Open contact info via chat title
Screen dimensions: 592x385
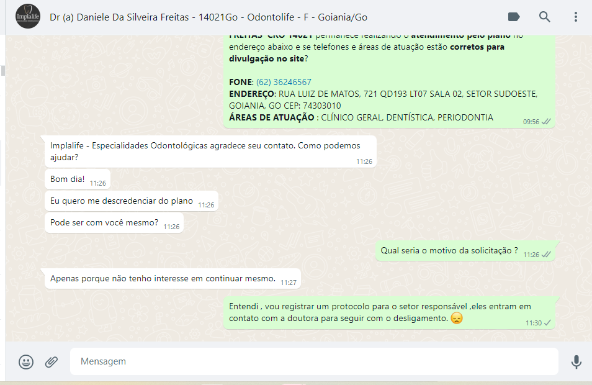tap(209, 17)
